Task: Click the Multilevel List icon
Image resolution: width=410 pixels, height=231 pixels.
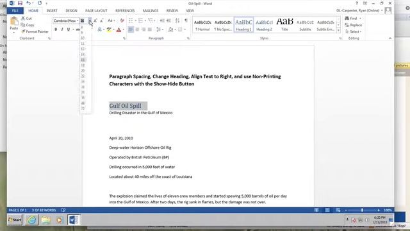Action: tap(150, 21)
